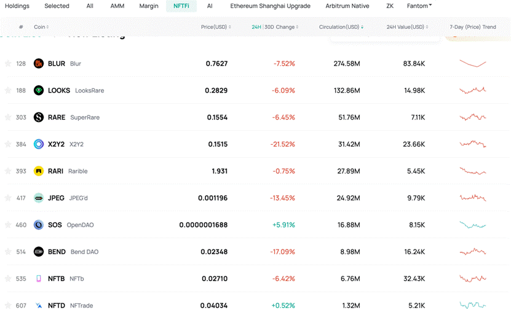The width and height of the screenshot is (511, 318).
Task: Sort by 24H Value(USD) column
Action: click(407, 27)
